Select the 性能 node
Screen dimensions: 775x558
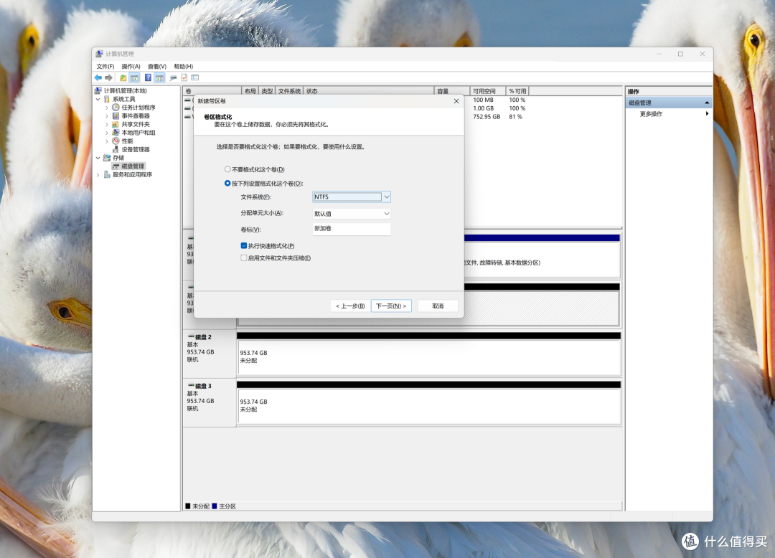pyautogui.click(x=127, y=141)
